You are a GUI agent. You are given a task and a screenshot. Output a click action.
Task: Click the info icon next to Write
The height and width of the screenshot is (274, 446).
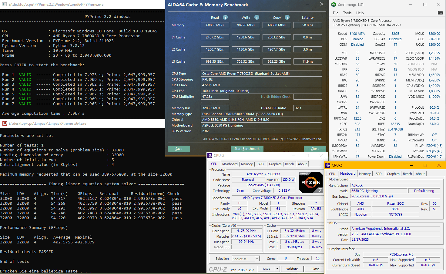coord(257,17)
